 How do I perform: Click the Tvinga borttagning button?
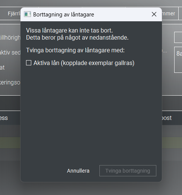(x=128, y=171)
